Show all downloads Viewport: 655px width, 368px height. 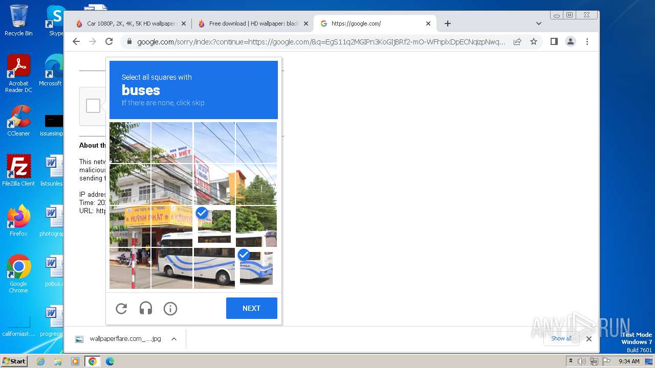coord(561,338)
